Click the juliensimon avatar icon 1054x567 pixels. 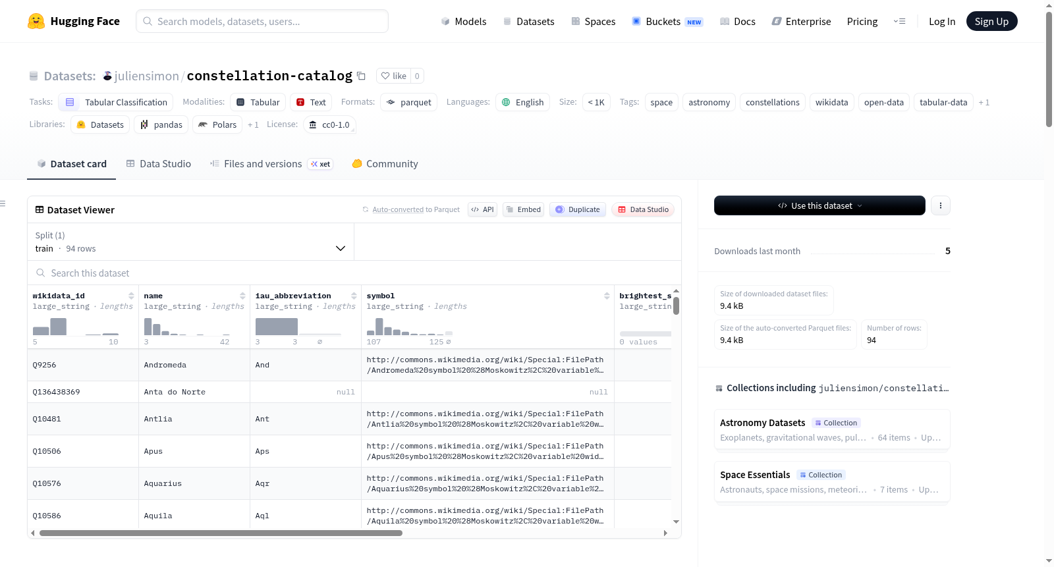(x=107, y=76)
